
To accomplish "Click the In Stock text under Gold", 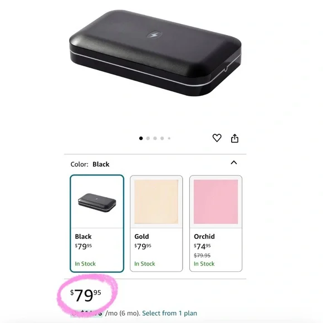I will tap(145, 263).
